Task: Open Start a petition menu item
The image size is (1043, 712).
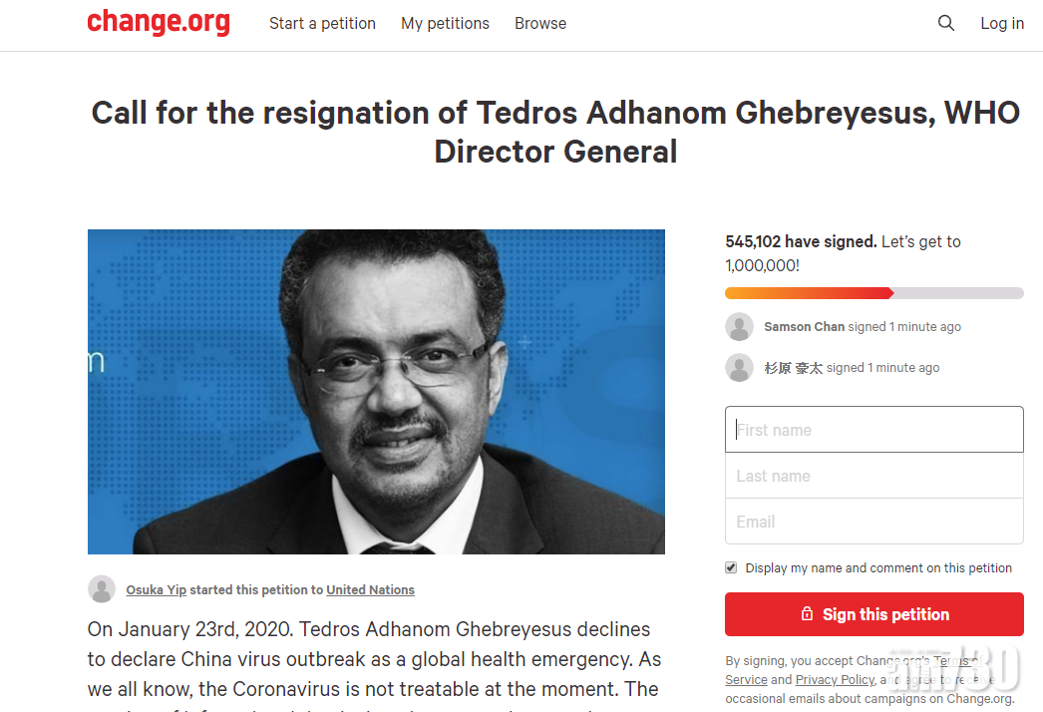Action: [322, 24]
